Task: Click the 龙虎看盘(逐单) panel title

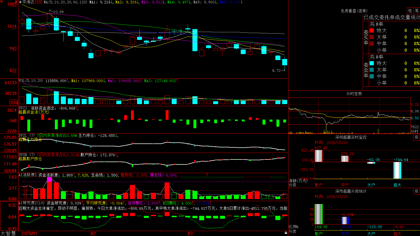Action: click(354, 11)
